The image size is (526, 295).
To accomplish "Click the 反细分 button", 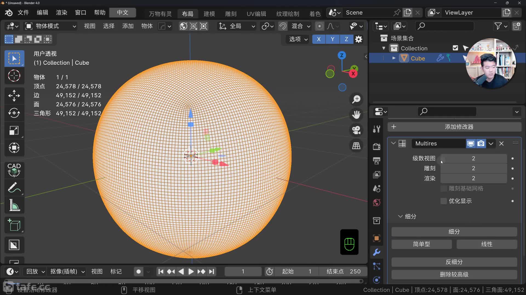I will 454,262.
